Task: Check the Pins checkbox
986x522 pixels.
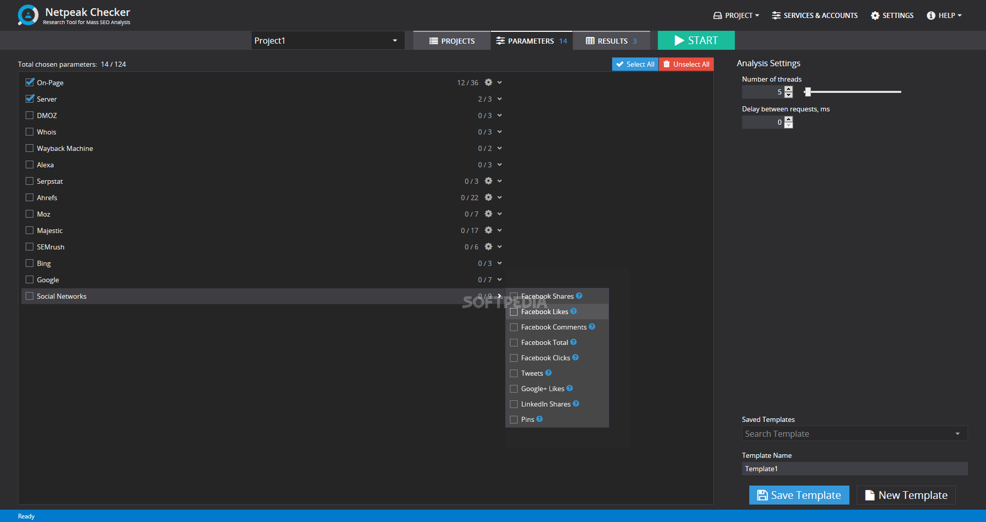Action: (514, 419)
